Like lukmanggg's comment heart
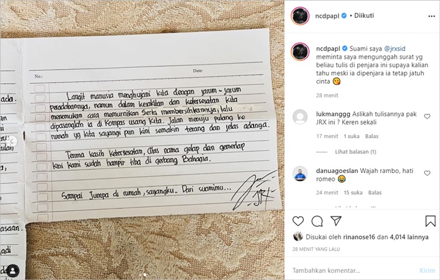 [x=427, y=116]
